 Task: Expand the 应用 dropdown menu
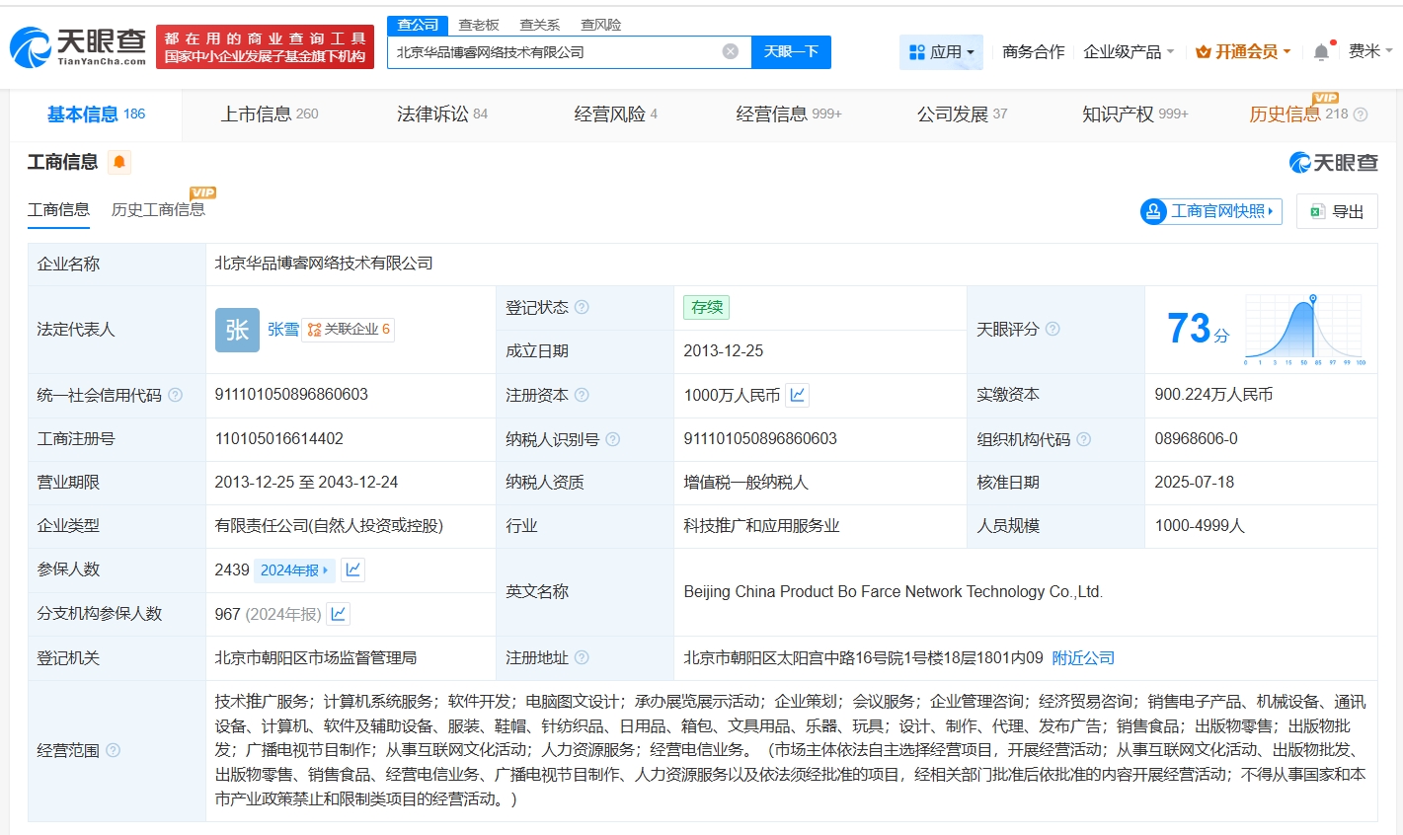(941, 51)
